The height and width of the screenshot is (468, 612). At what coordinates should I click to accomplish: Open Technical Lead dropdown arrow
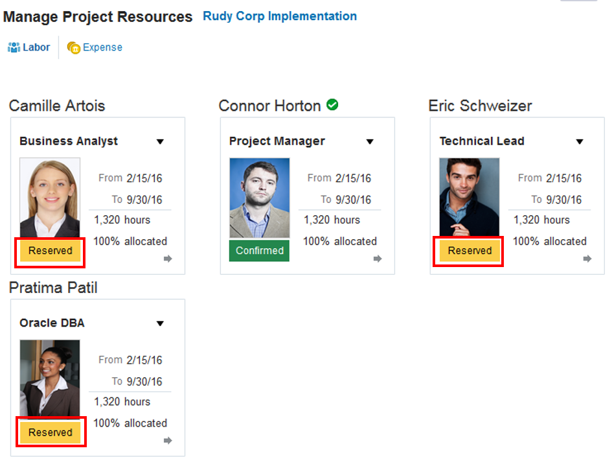[x=580, y=141]
